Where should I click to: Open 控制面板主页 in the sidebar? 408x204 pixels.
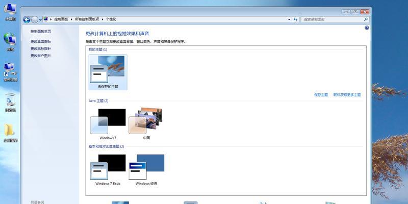(x=41, y=31)
